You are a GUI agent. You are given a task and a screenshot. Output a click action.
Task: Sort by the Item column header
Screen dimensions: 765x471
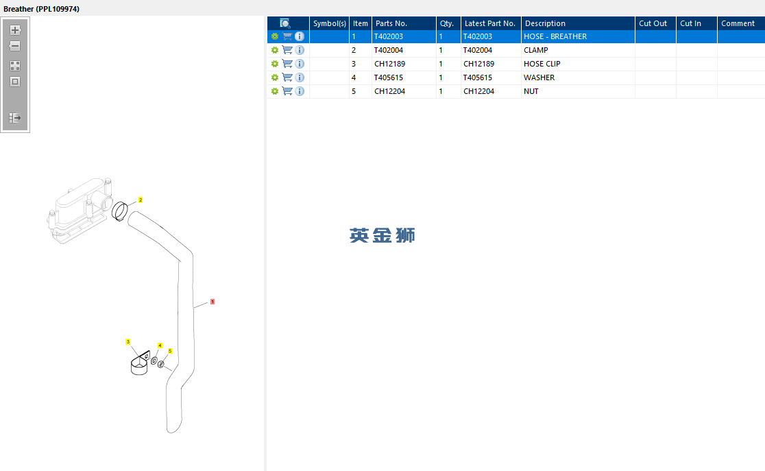tap(361, 23)
